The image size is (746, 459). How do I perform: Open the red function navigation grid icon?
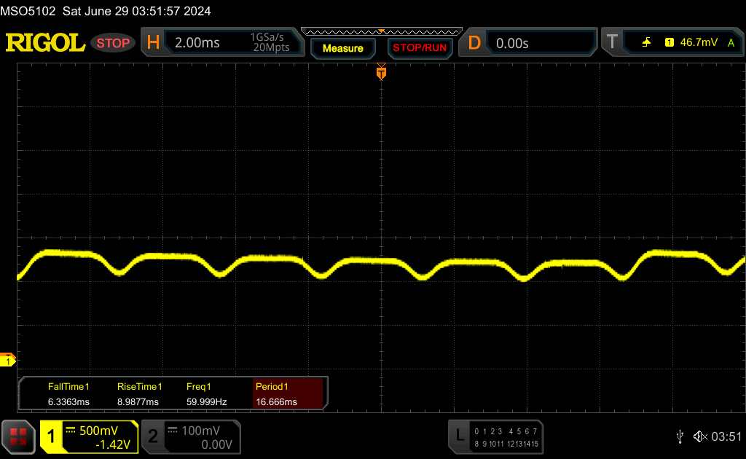coord(18,436)
